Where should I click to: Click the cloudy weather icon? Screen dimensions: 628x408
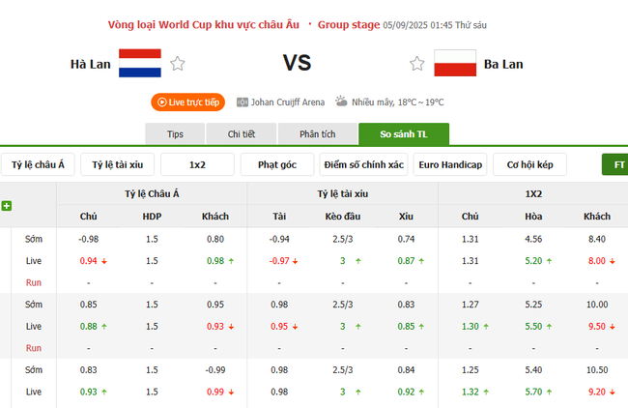tap(341, 101)
